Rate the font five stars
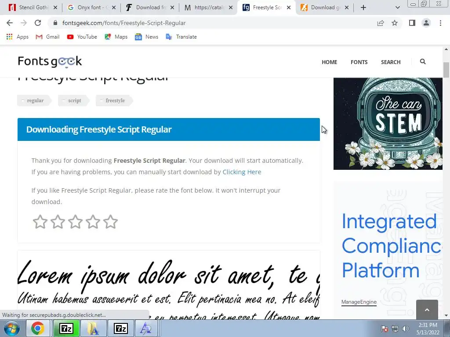The image size is (450, 337). pos(110,222)
